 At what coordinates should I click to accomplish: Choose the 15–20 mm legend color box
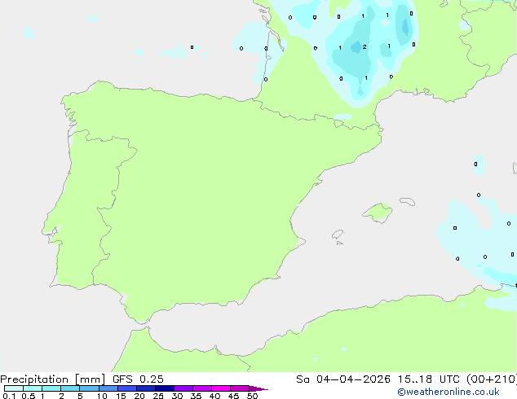click(x=127, y=388)
